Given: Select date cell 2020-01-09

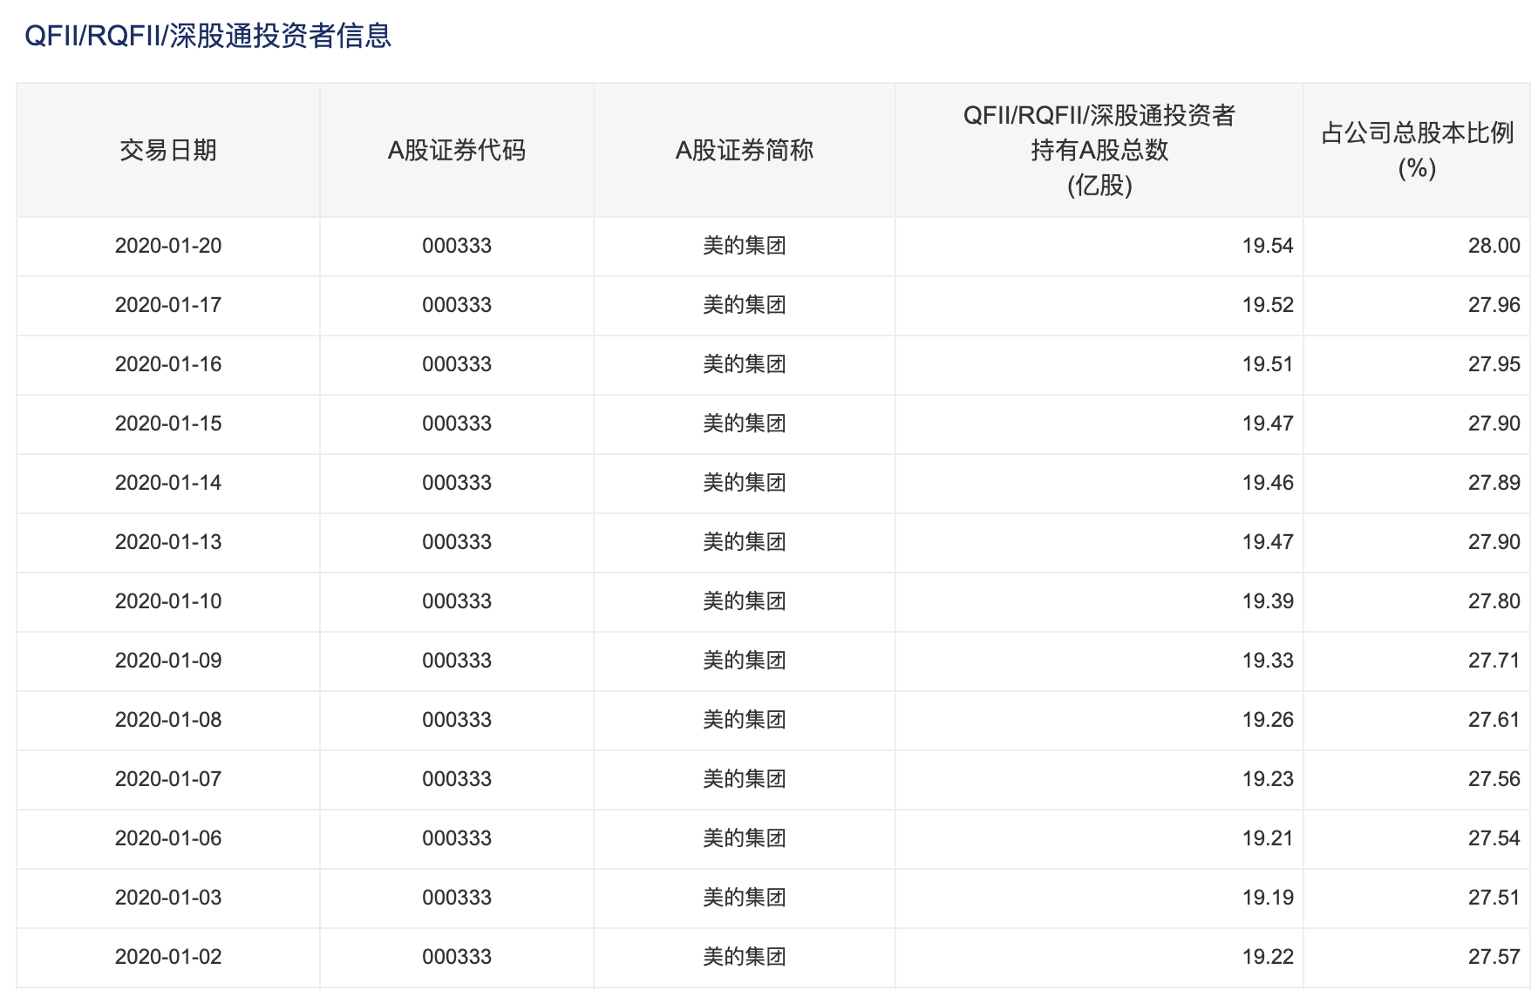Looking at the screenshot, I should pos(168,661).
